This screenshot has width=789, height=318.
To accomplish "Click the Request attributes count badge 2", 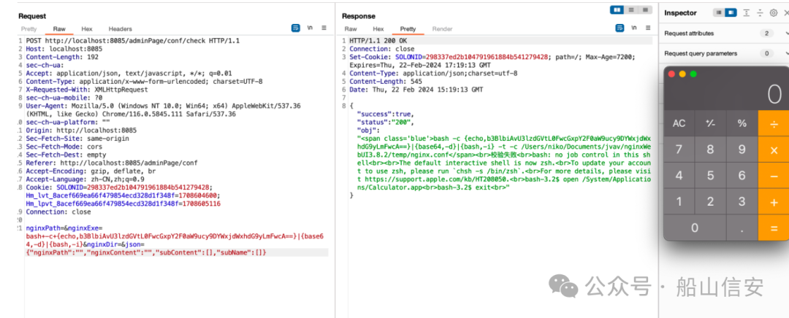I will click(x=766, y=34).
